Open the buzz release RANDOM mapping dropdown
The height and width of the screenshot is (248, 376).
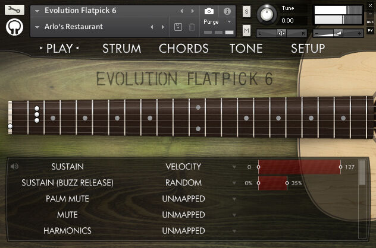coord(234,183)
